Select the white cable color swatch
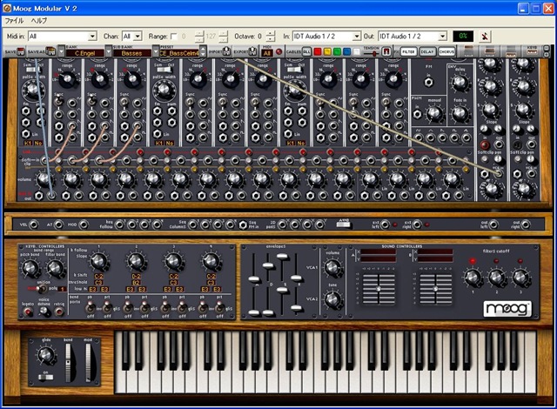The width and height of the screenshot is (557, 409). (x=356, y=52)
